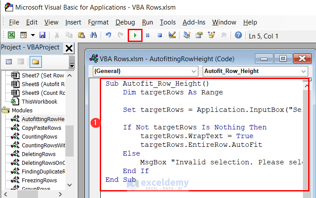Toggle Design Mode icon
Screen dimensions: 316x198
click(x=172, y=35)
